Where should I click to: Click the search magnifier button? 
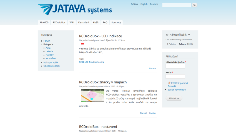[194, 5]
